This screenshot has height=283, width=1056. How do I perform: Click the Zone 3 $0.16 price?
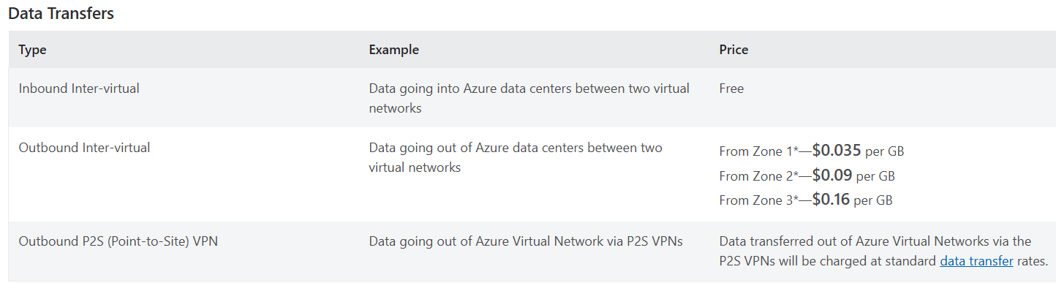coord(831,200)
